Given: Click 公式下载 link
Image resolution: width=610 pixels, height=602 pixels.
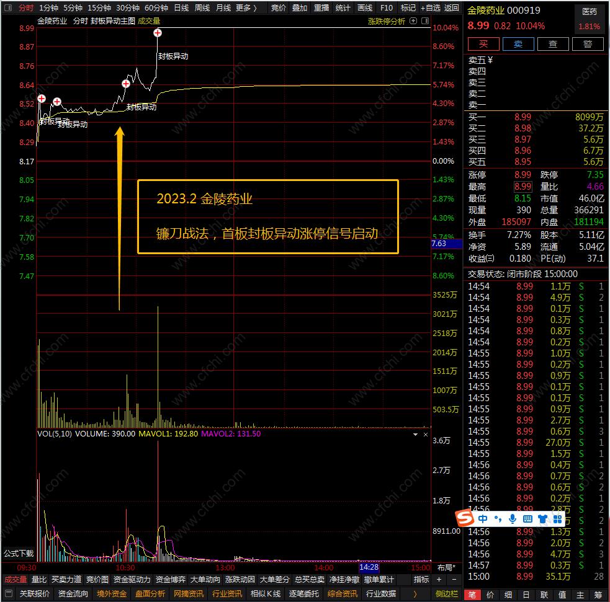Looking at the screenshot, I should (x=19, y=553).
